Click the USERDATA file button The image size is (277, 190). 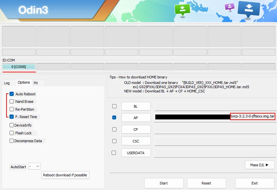(x=136, y=153)
